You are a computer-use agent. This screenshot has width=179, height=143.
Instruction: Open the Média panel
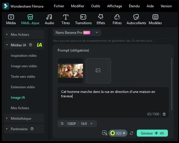[x=11, y=20]
